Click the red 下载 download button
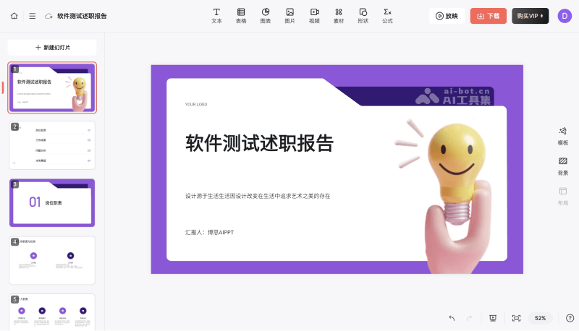This screenshot has width=579, height=331. (488, 16)
